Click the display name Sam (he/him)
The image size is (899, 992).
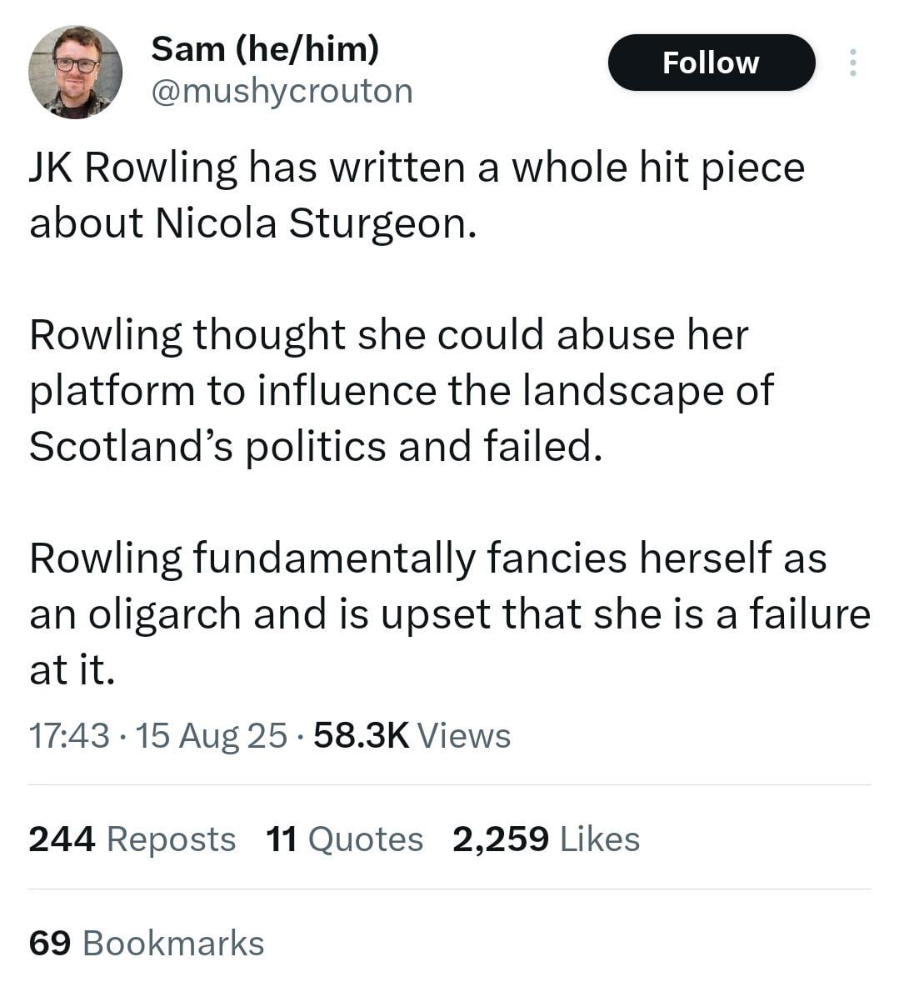265,48
